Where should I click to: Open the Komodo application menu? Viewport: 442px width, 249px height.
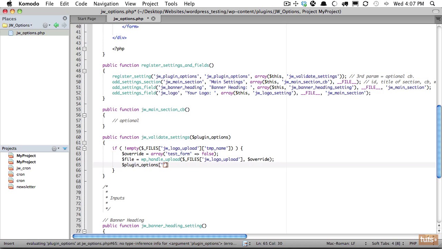pos(29,4)
